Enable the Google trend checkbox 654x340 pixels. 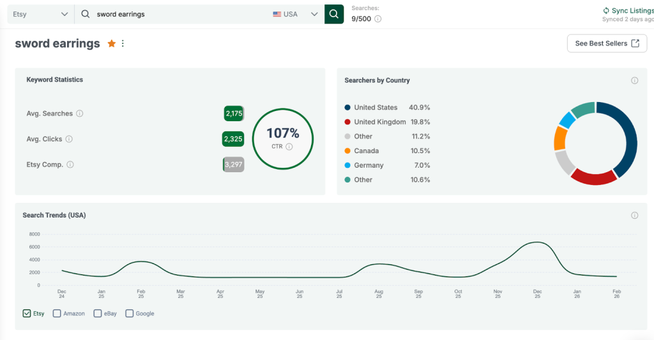pyautogui.click(x=130, y=313)
